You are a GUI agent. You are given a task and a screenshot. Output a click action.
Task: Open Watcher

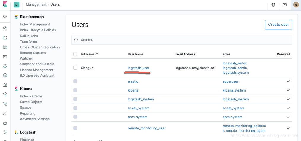click(x=26, y=58)
